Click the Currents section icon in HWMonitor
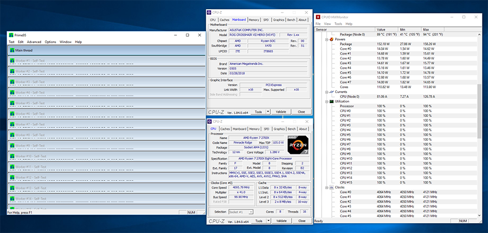This screenshot has height=233, width=488. 332,92
